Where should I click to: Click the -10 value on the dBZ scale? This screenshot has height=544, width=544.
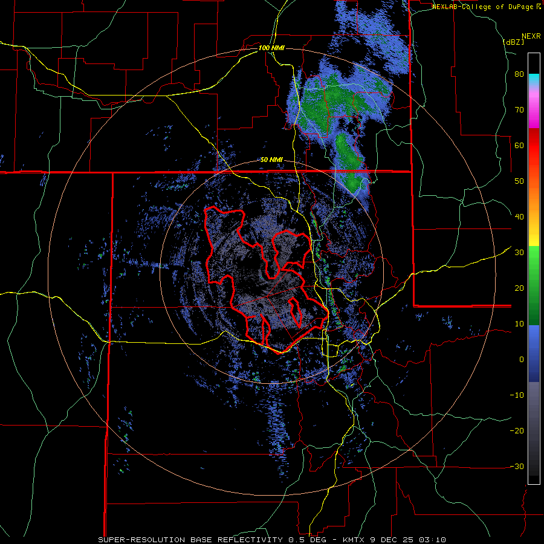coord(517,395)
